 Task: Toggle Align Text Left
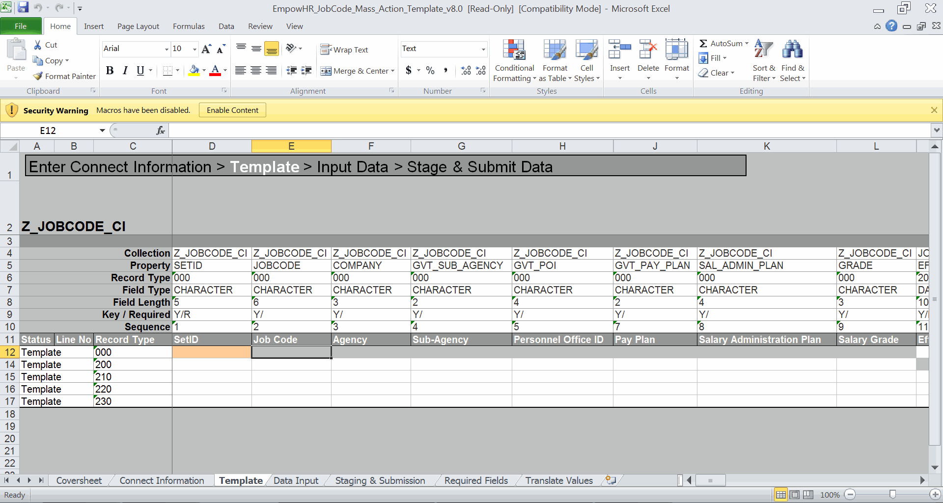(240, 71)
